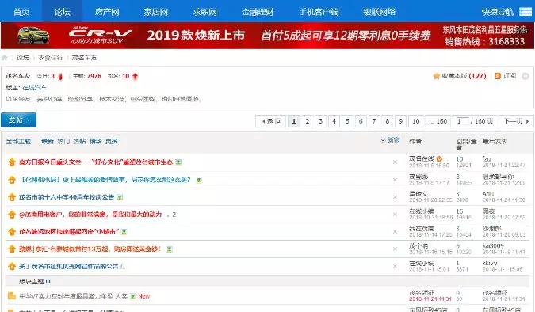The height and width of the screenshot is (312, 535).
Task: Jump to last page 160
Action: 438,121
